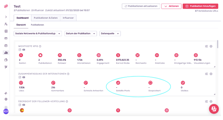
Task: Click the influencer search sidebar icon
Action: [x=6, y=24]
